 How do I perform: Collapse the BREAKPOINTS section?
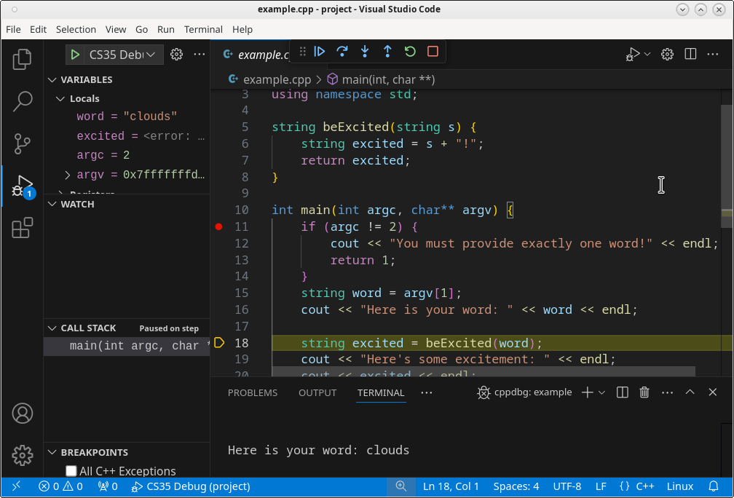(52, 453)
